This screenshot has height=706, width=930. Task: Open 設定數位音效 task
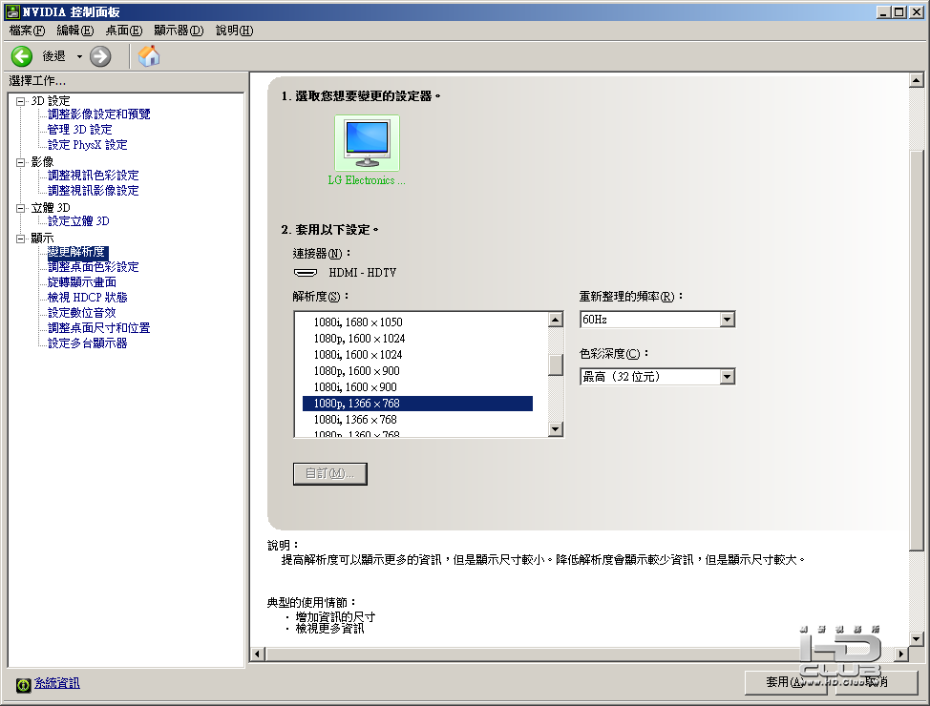point(82,312)
